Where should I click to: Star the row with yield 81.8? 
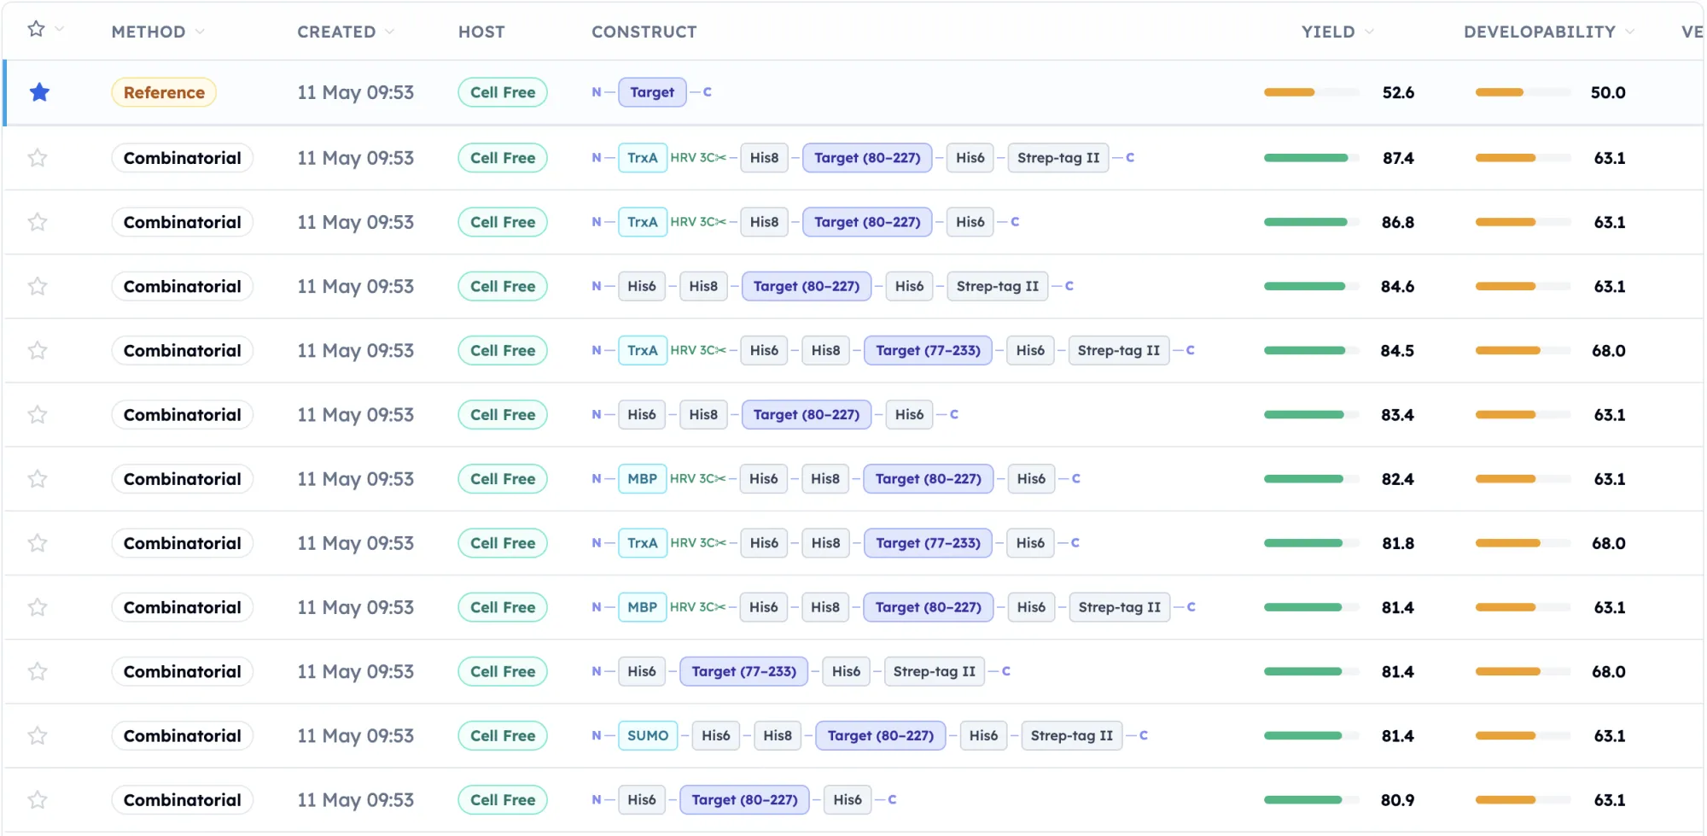pyautogui.click(x=38, y=543)
